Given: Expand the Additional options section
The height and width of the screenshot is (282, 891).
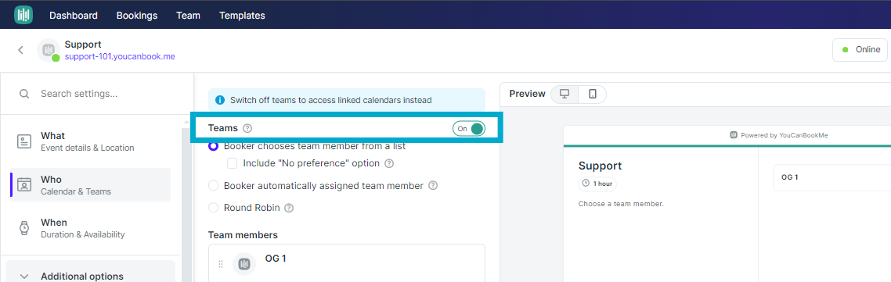Looking at the screenshot, I should (90, 277).
